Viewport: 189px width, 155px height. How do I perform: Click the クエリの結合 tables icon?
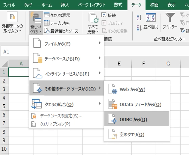pos(37,104)
